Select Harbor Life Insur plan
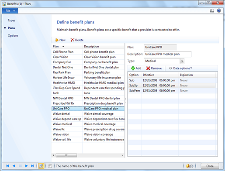The width and height of the screenshot is (225, 171). [x=88, y=78]
